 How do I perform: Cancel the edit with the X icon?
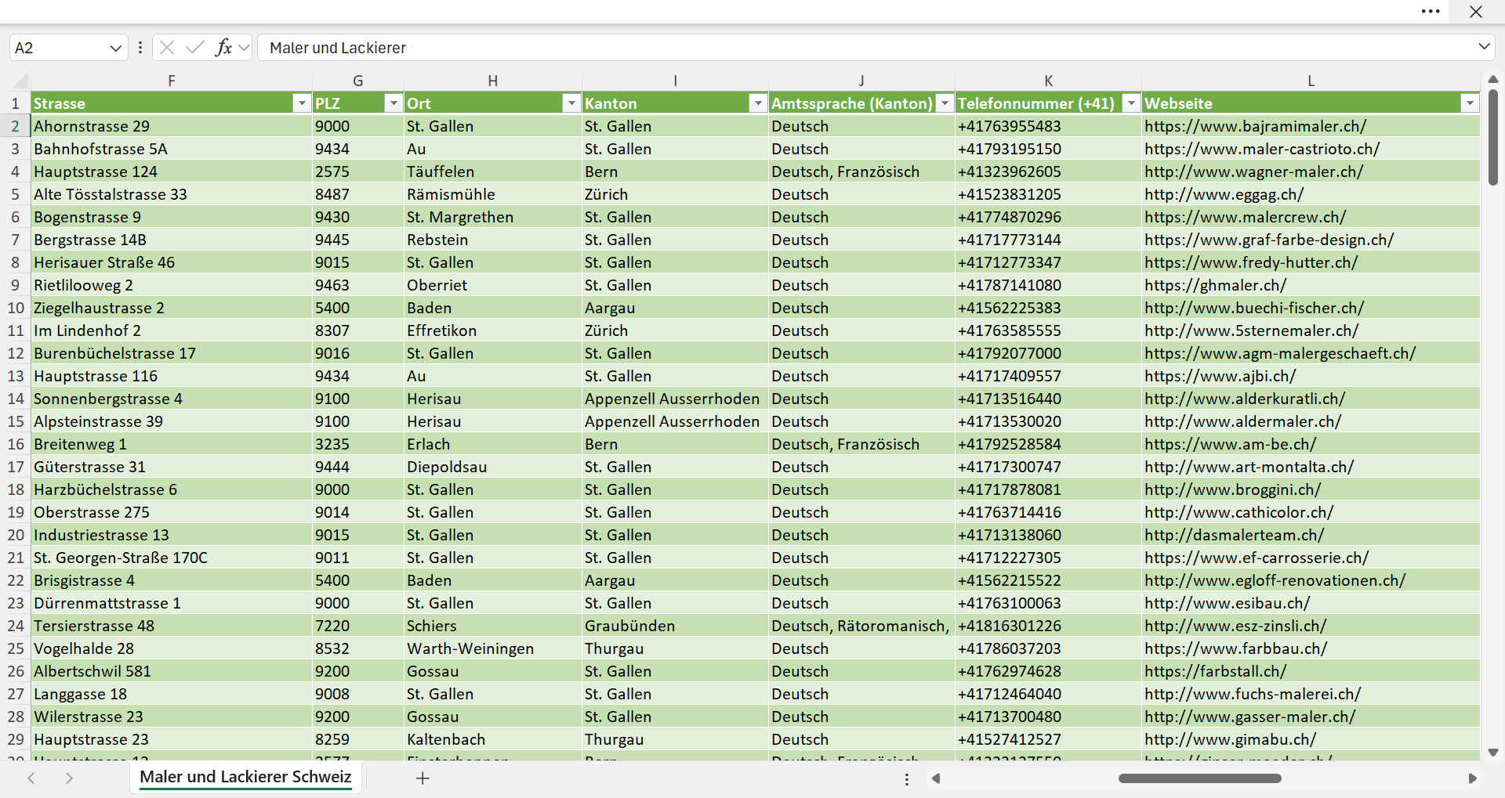click(x=167, y=48)
